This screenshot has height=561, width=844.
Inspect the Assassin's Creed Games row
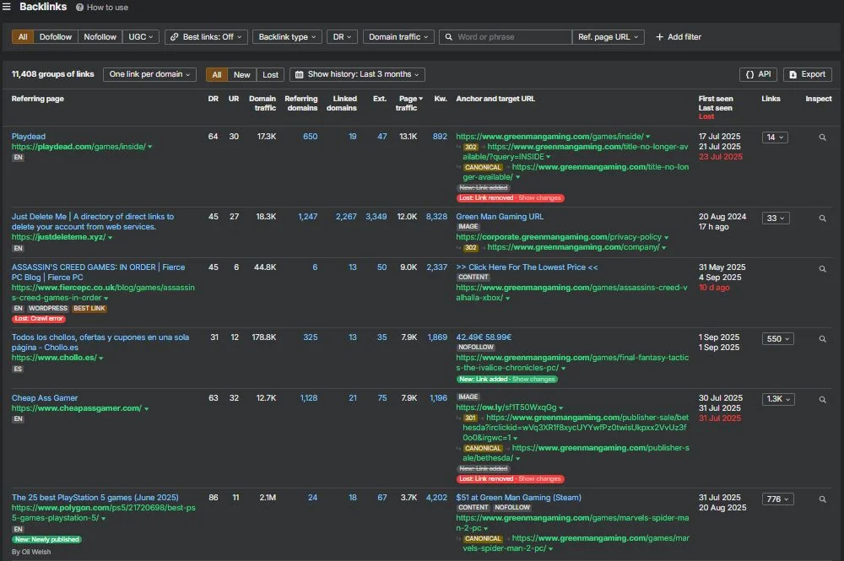pyautogui.click(x=822, y=269)
